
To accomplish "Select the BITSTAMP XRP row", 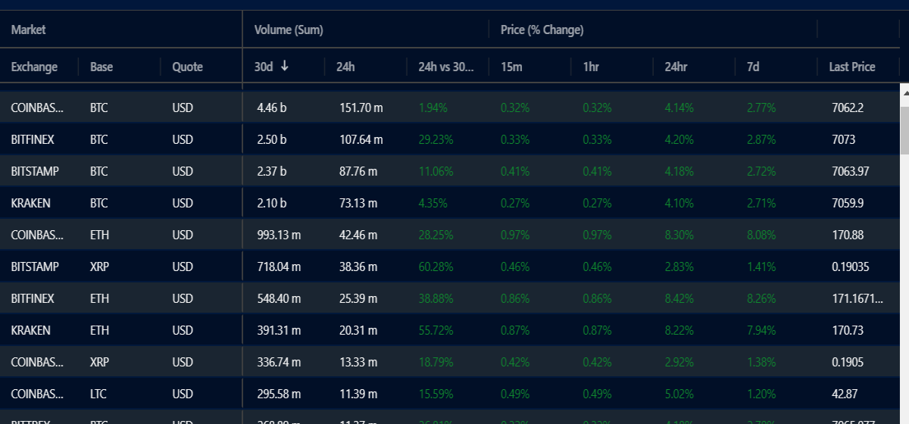I will (449, 267).
